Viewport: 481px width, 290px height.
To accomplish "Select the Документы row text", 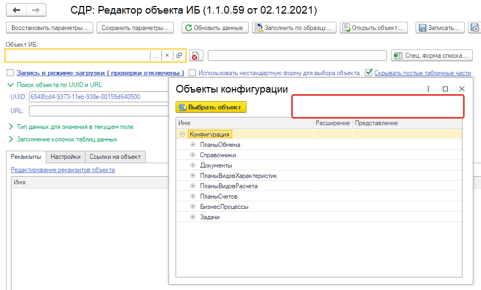I will (216, 165).
